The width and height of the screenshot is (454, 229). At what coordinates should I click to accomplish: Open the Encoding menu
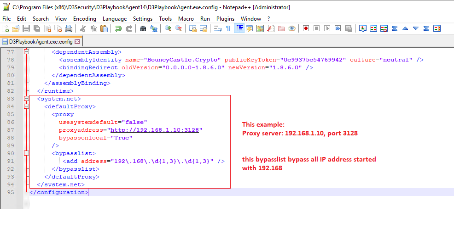pyautogui.click(x=85, y=19)
